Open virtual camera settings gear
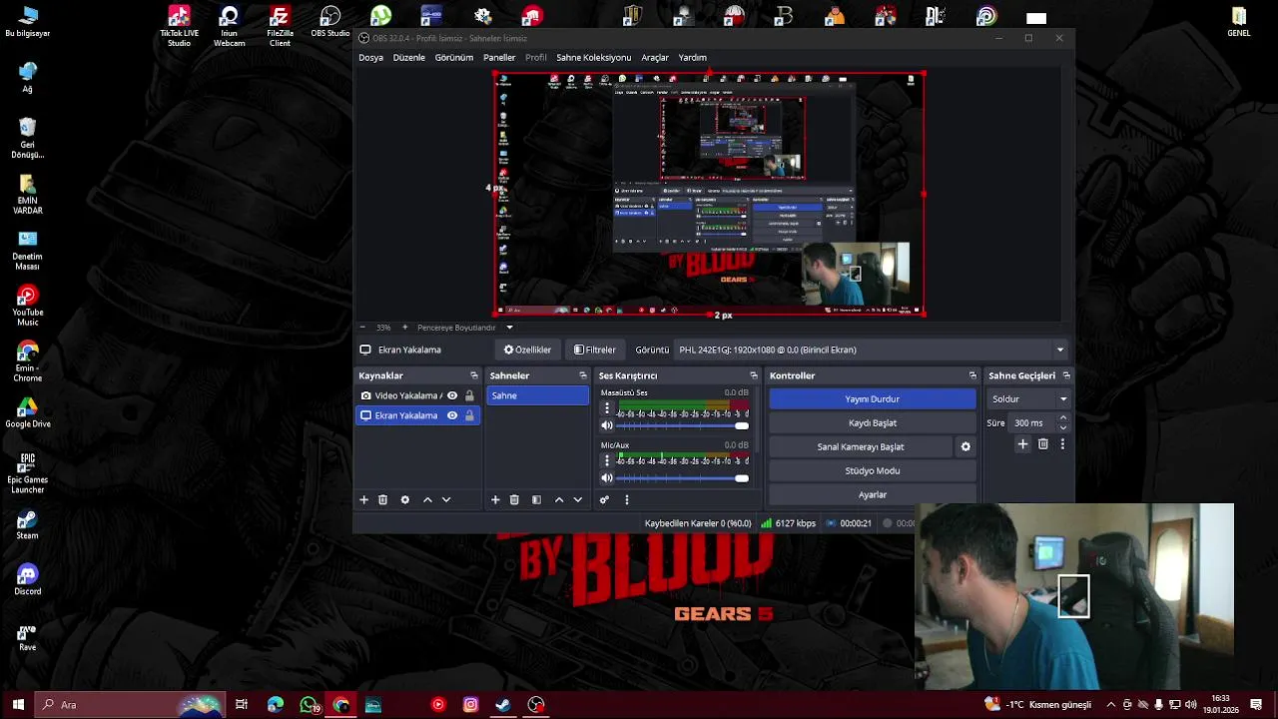Image resolution: width=1278 pixels, height=719 pixels. coord(965,446)
